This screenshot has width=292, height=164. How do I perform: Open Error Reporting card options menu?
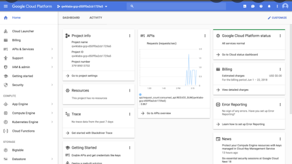(280, 104)
